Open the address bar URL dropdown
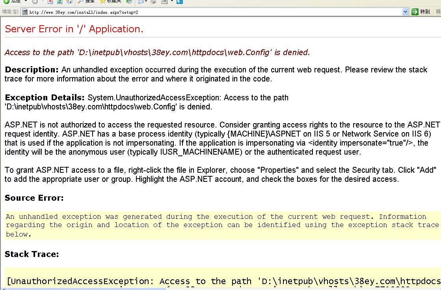 405,12
